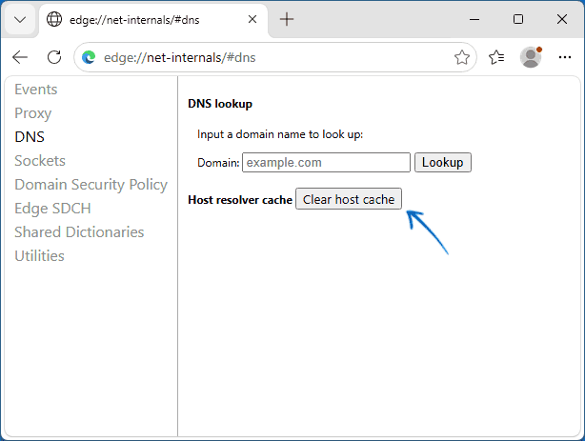Click the DNS lookup heading text
The image size is (585, 441).
tap(220, 104)
